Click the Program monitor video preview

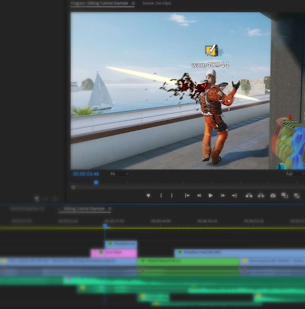pos(188,91)
